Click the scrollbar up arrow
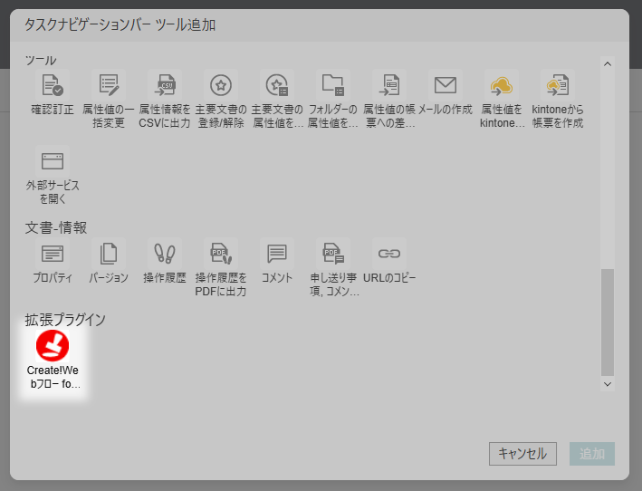The width and height of the screenshot is (642, 491). 608,64
